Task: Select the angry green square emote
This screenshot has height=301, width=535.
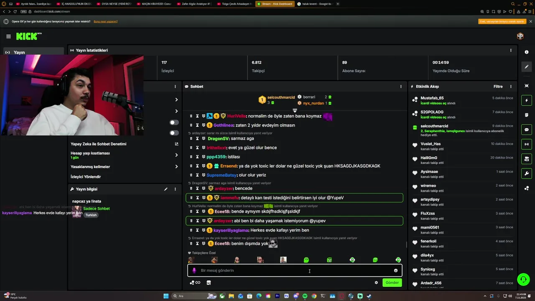Action: (329, 260)
